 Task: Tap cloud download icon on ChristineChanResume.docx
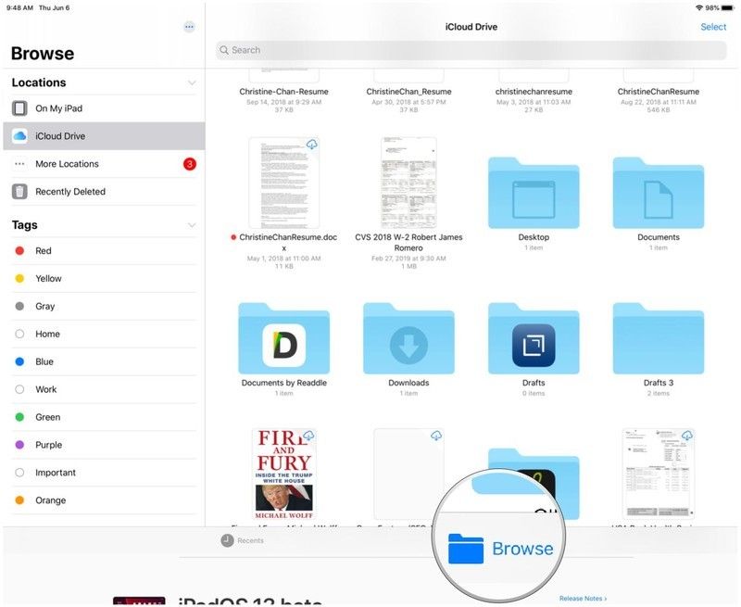click(311, 145)
